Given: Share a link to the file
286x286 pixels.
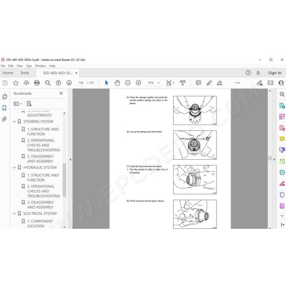Looking at the screenshot, I should tap(259, 83).
